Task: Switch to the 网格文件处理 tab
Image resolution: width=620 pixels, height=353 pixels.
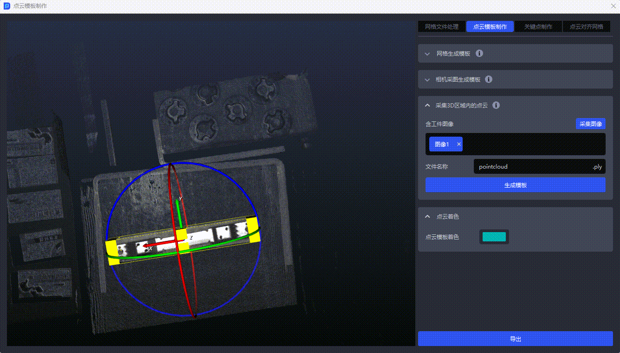Action: tap(441, 27)
